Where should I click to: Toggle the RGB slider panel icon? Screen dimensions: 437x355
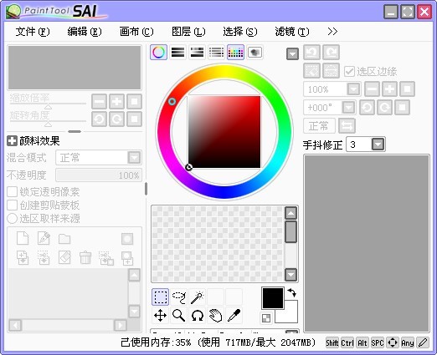click(x=177, y=52)
